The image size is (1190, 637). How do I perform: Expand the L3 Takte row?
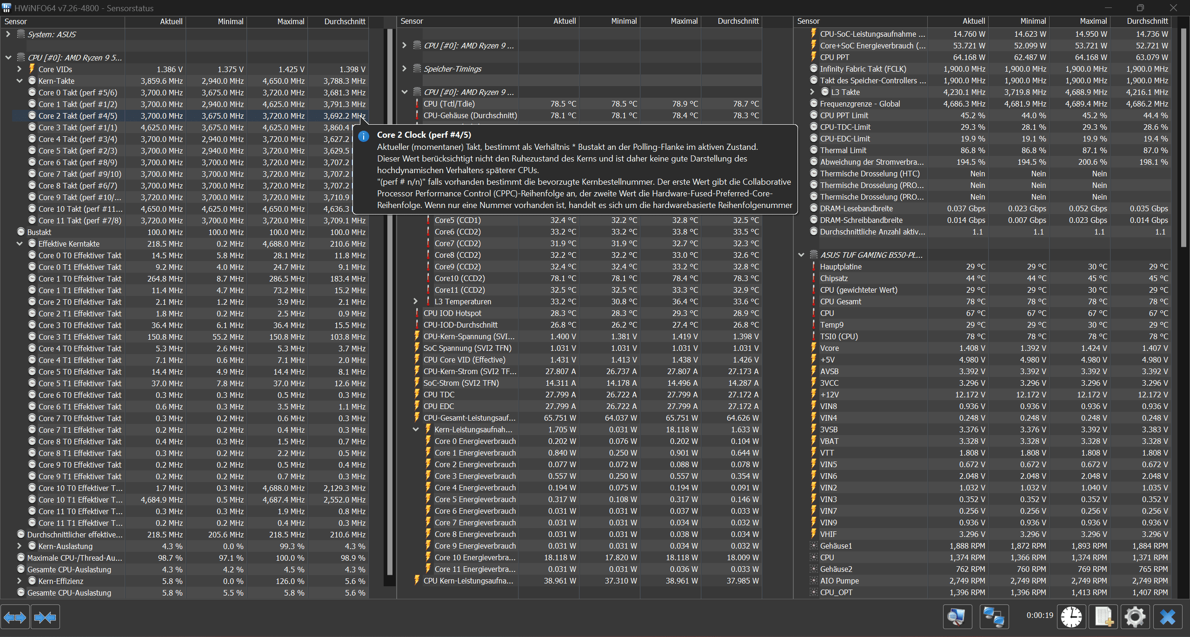pyautogui.click(x=812, y=92)
